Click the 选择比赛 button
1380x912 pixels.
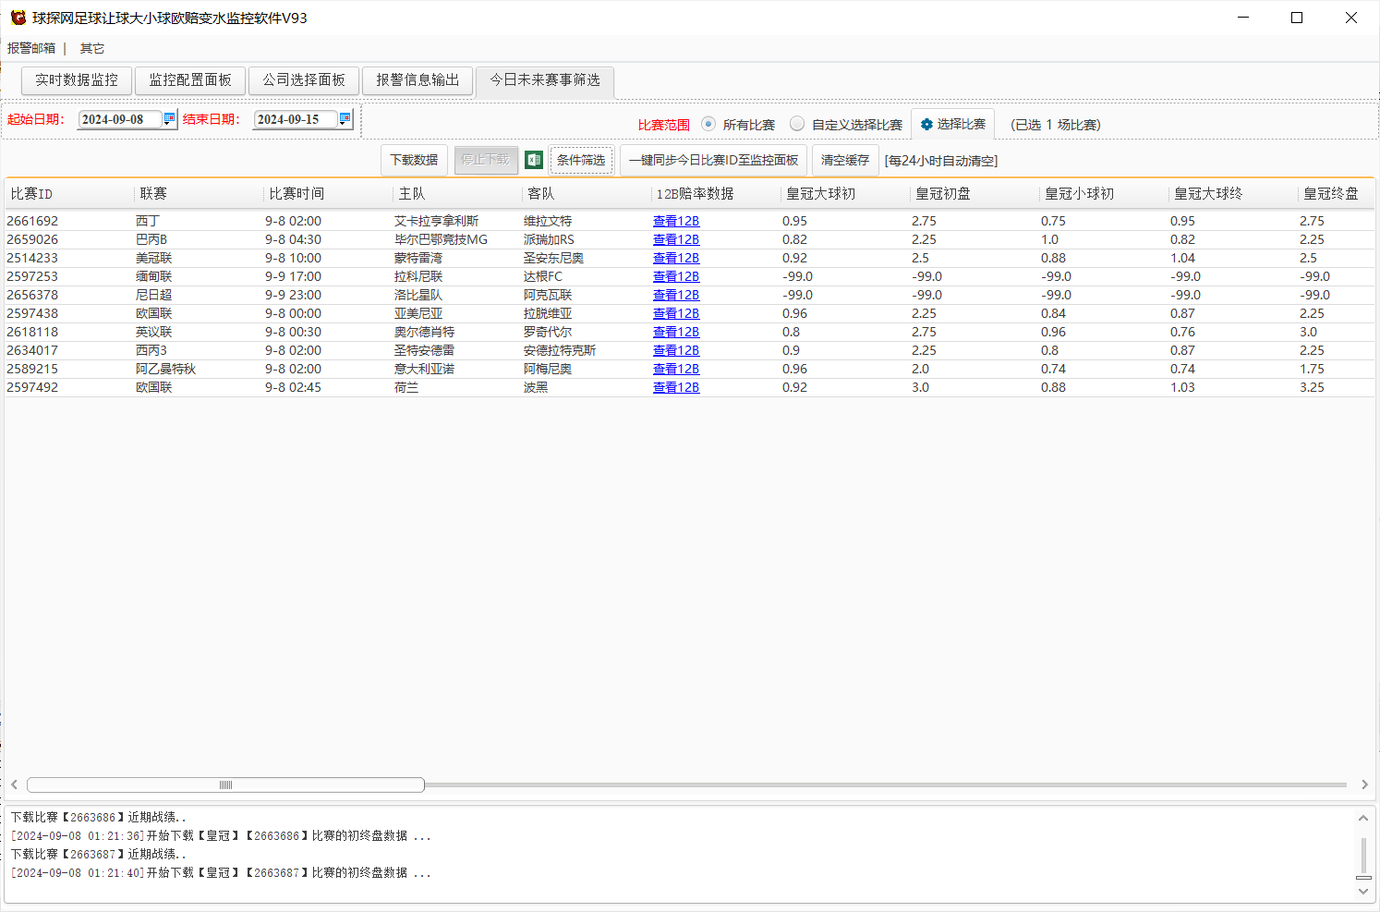pos(952,125)
